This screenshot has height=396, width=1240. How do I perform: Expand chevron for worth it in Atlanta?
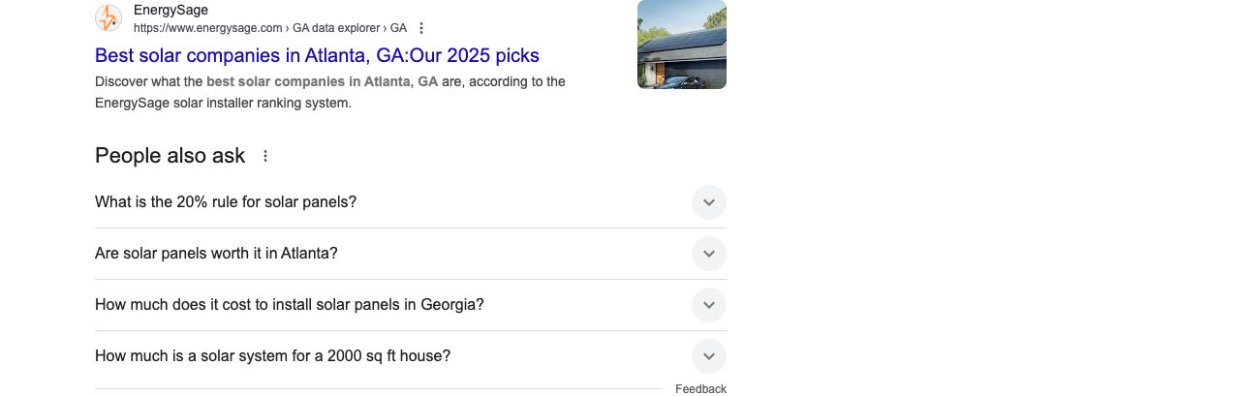coord(709,254)
